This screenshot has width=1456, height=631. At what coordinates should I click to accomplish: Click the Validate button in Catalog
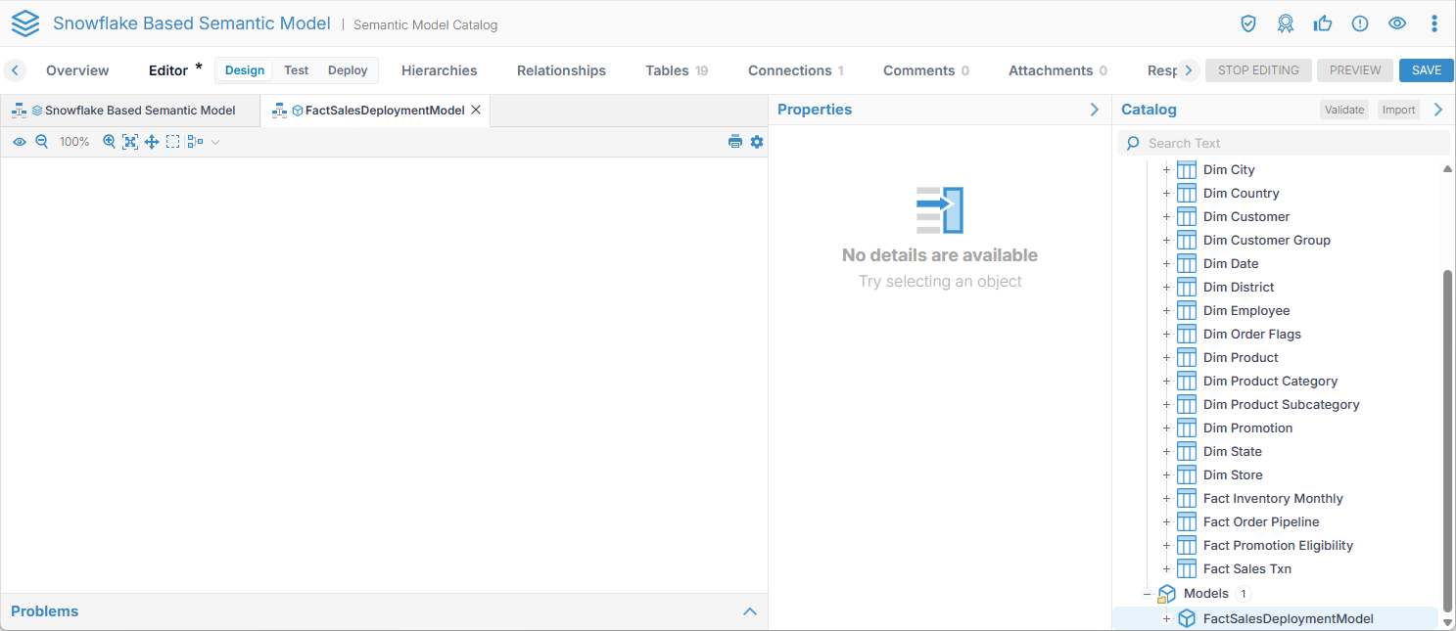pos(1343,110)
